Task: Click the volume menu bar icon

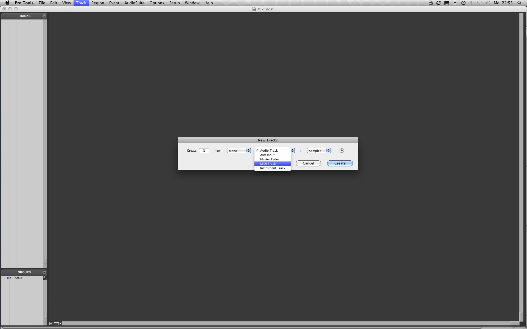Action: pos(488,3)
